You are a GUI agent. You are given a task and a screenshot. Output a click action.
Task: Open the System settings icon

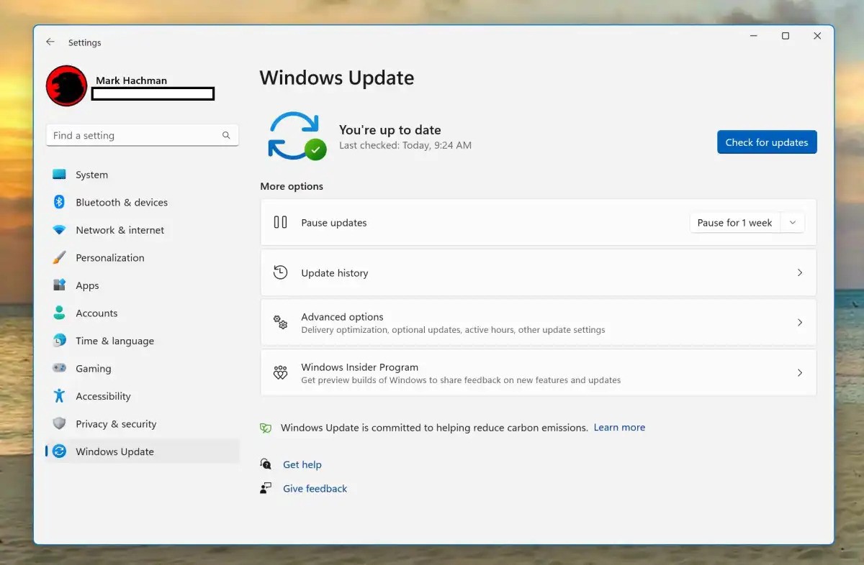[59, 174]
